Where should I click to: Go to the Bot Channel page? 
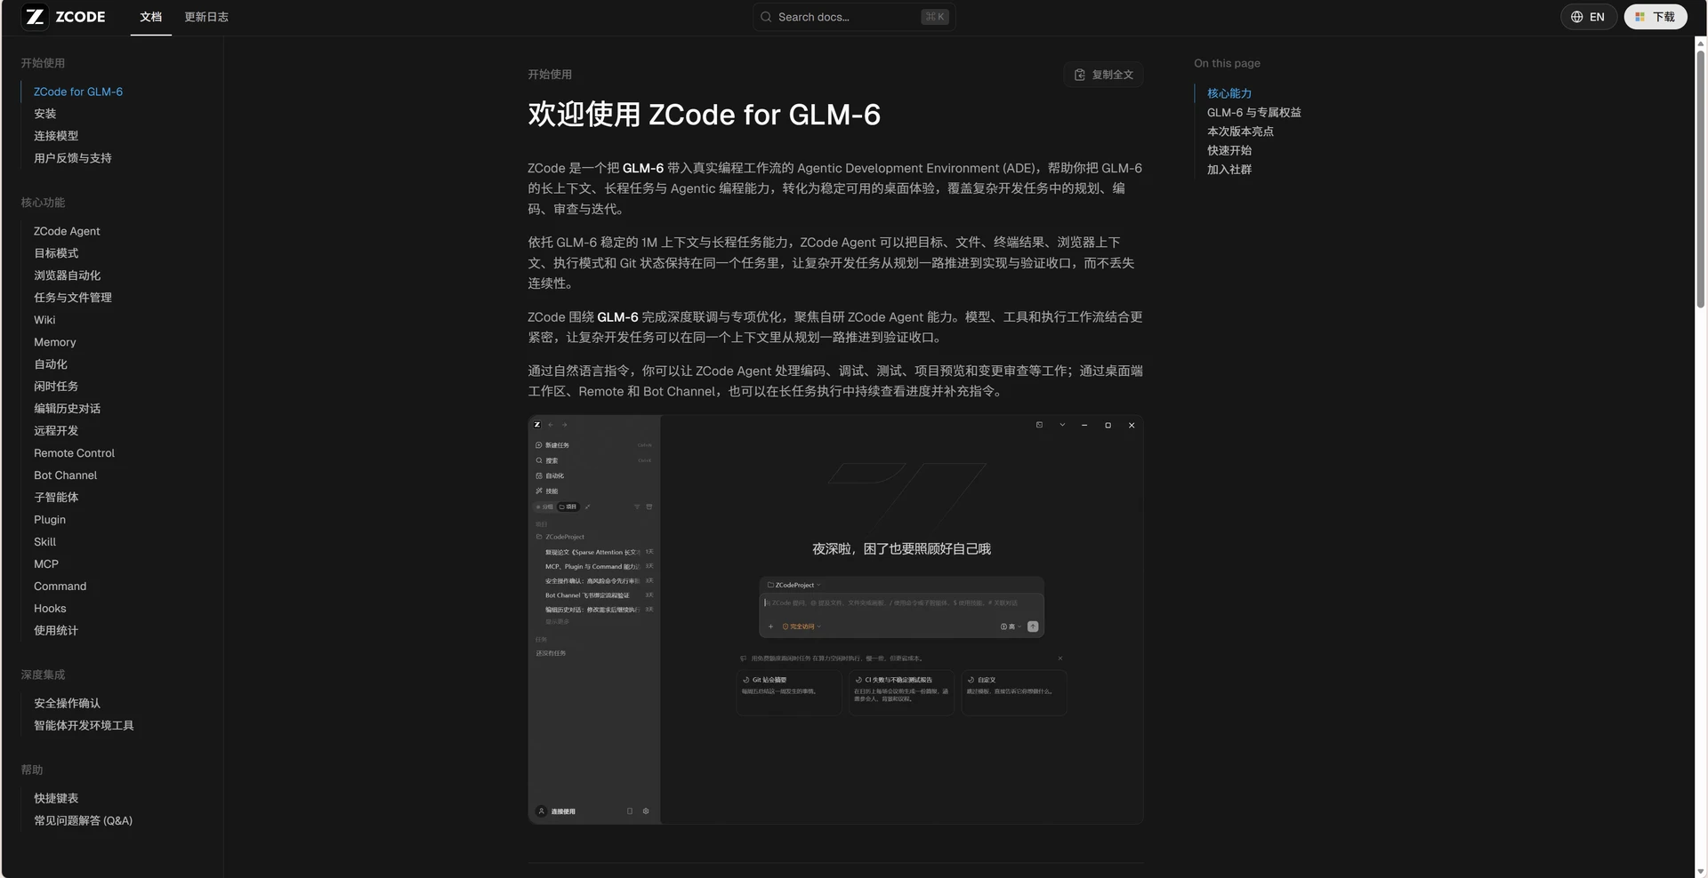[x=66, y=475]
